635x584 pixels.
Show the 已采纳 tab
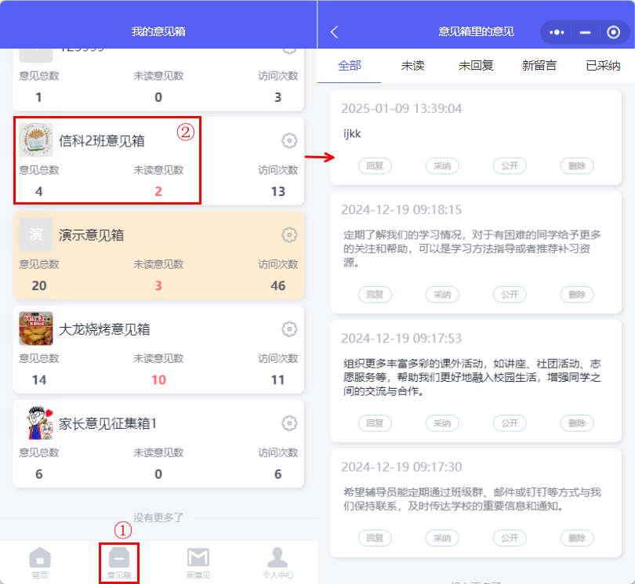603,66
